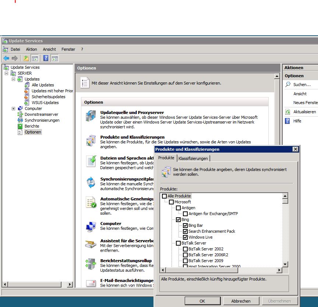The height and width of the screenshot is (307, 318).
Task: Uncheck the Bing Bar checkbox
Action: click(186, 225)
